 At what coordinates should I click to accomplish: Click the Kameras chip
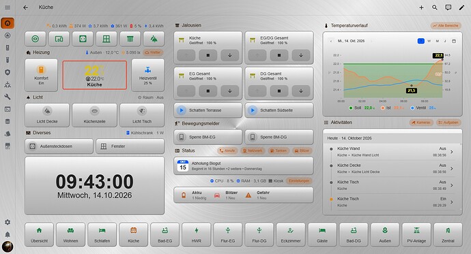pyautogui.click(x=421, y=123)
